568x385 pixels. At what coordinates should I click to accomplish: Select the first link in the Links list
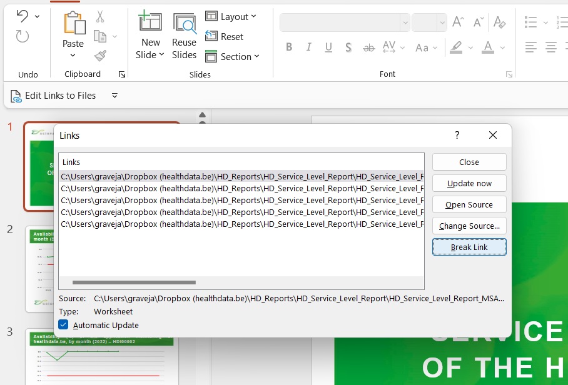[x=241, y=177]
